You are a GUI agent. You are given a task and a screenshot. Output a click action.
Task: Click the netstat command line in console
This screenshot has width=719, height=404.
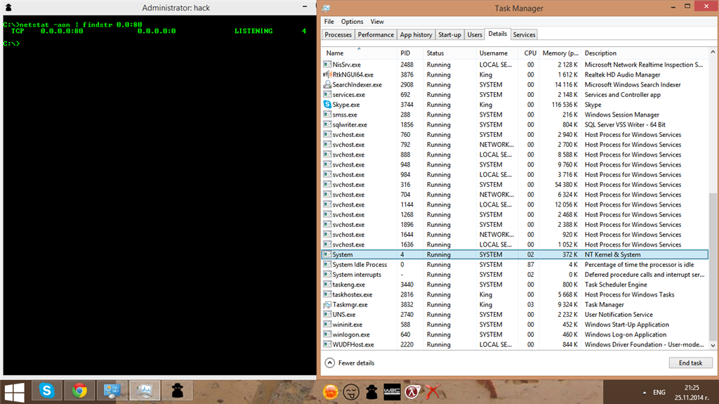[x=72, y=25]
